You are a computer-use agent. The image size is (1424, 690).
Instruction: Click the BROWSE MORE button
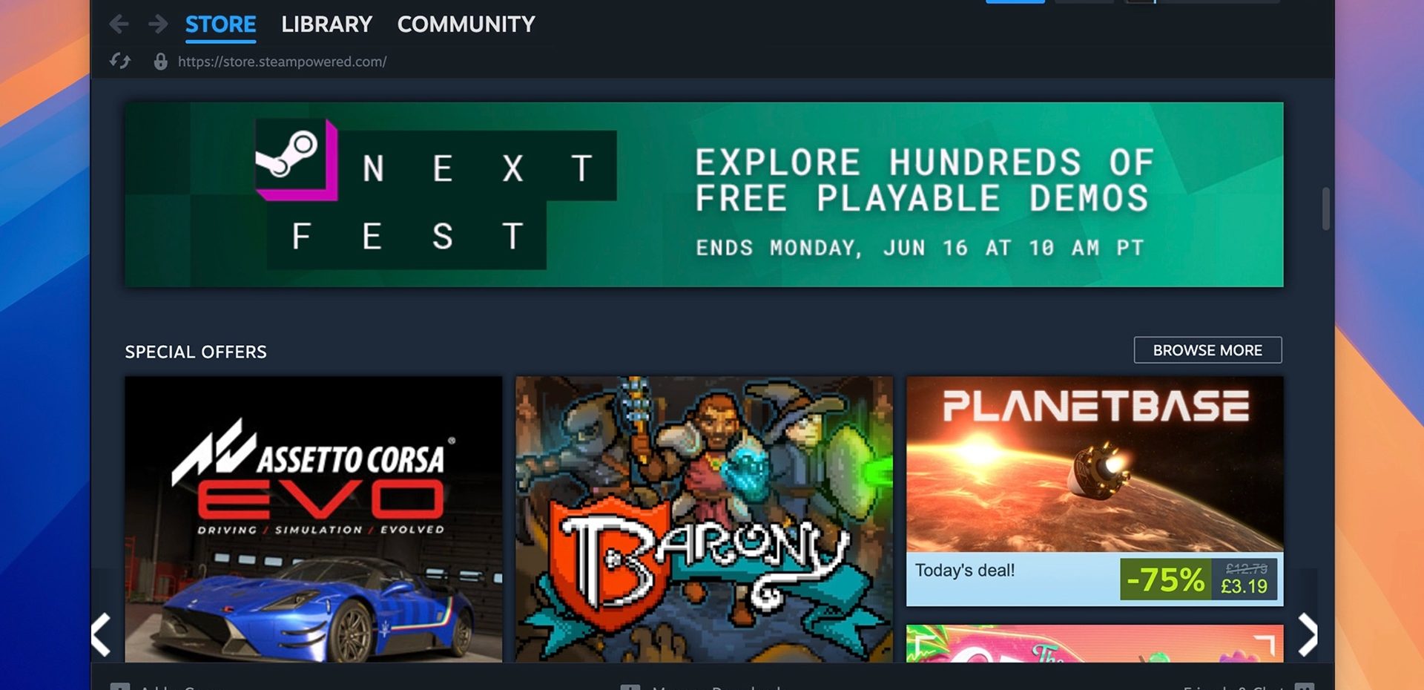[x=1207, y=350]
